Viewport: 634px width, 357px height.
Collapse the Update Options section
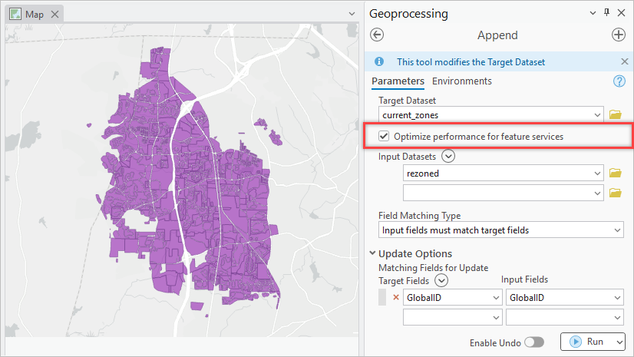[373, 253]
